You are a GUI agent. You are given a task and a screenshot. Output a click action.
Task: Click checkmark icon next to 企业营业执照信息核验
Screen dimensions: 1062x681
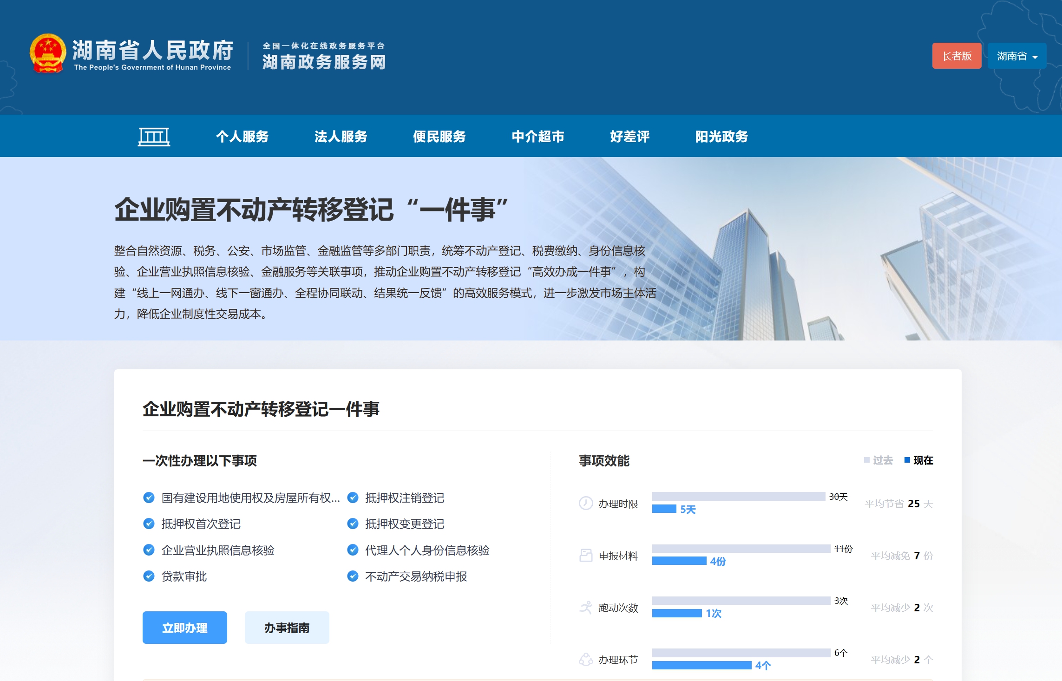149,550
